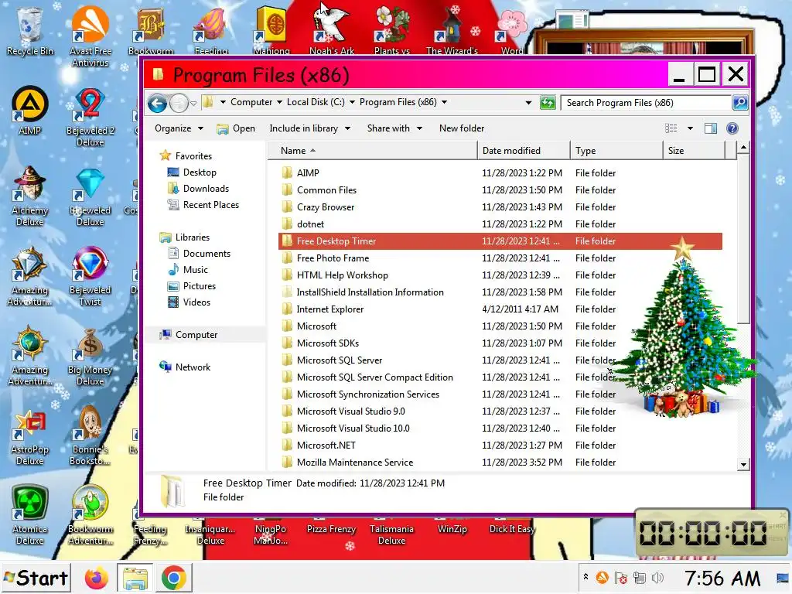Select the Bonnie's Bookstore desktop icon

pos(90,435)
